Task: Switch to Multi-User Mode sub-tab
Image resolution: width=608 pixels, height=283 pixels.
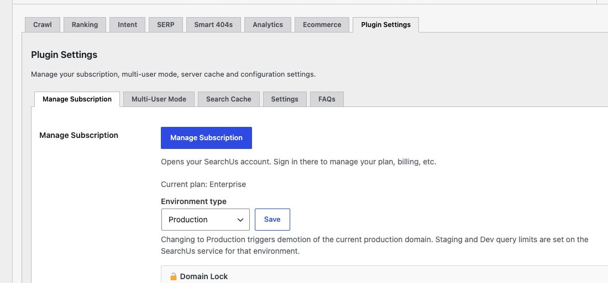Action: 159,99
